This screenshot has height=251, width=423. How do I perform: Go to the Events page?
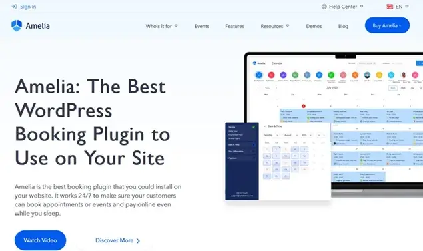click(x=202, y=26)
